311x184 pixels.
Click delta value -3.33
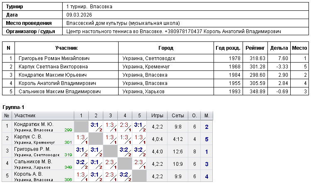pyautogui.click(x=282, y=67)
